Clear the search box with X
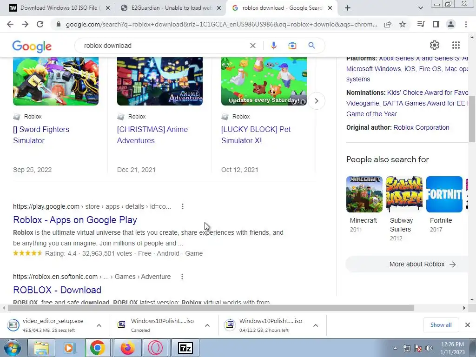The height and width of the screenshot is (357, 476). click(x=252, y=46)
